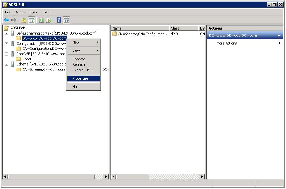286x189 pixels.
Task: Select the RootDSE child tree item
Action: point(29,59)
